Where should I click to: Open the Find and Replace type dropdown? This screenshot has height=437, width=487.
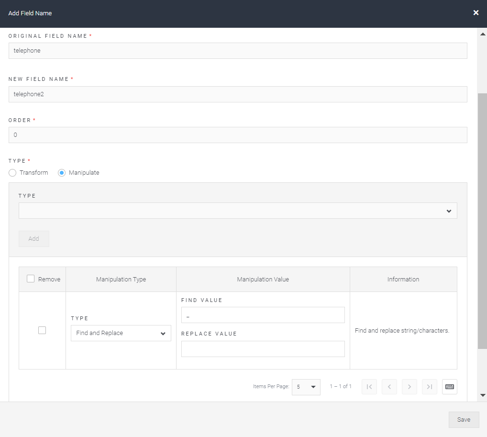(x=121, y=333)
